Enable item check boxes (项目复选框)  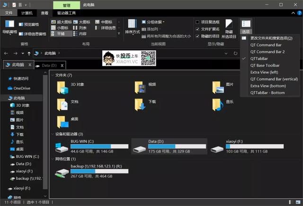pos(197,22)
